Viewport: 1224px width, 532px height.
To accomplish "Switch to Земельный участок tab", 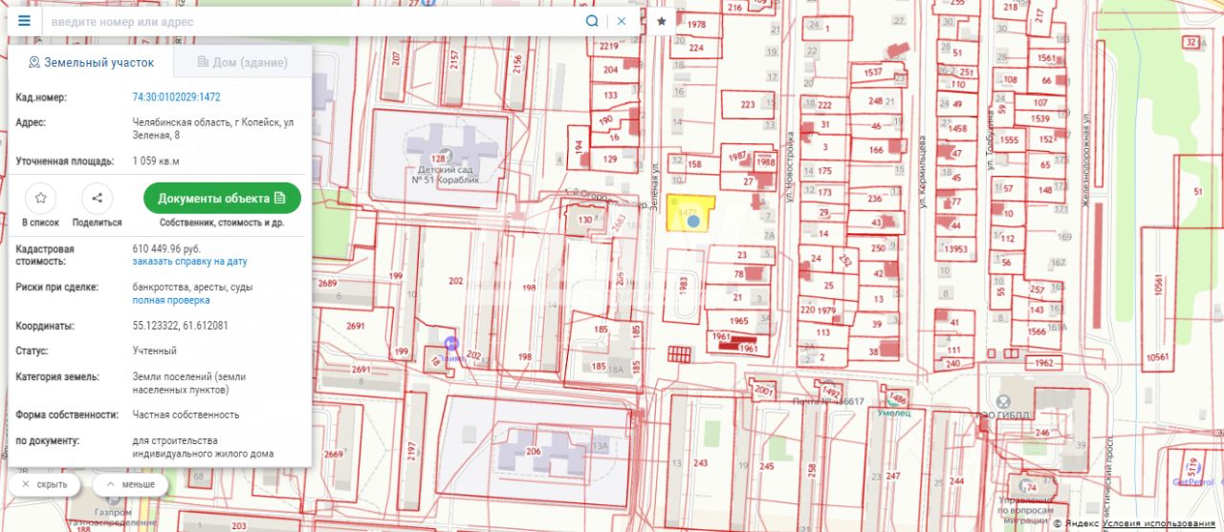I will tap(91, 62).
